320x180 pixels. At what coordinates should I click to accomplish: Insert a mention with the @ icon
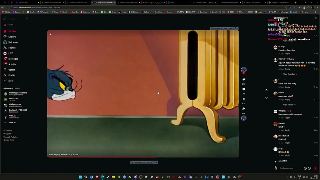pyautogui.click(x=305, y=168)
